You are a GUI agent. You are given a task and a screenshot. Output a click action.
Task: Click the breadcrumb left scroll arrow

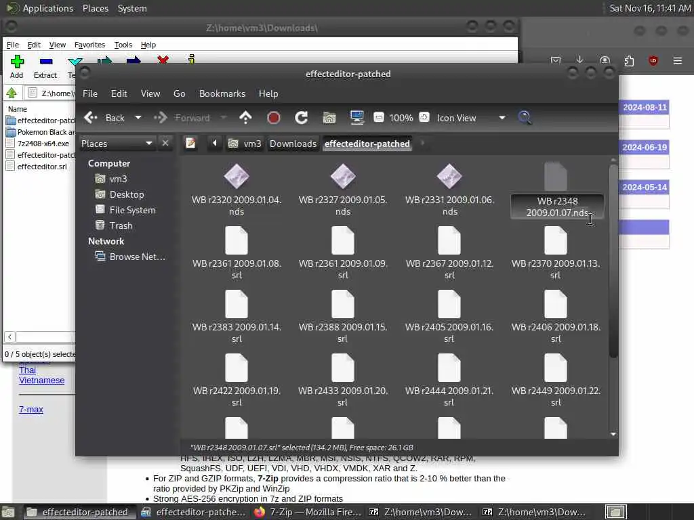(215, 144)
